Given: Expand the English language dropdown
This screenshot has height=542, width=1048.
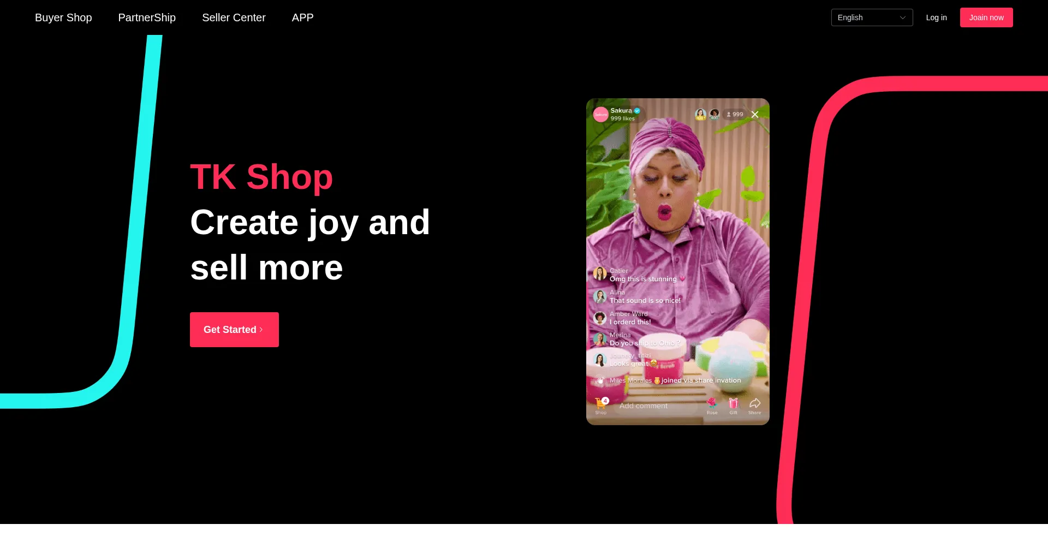Looking at the screenshot, I should (x=872, y=17).
